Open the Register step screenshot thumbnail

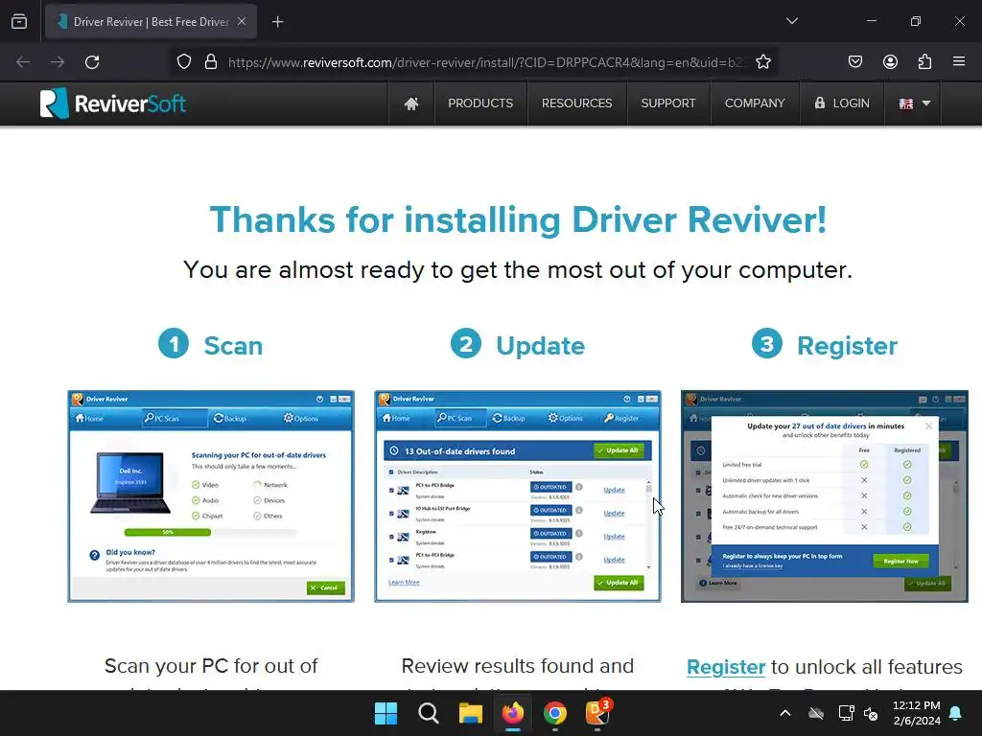click(824, 496)
